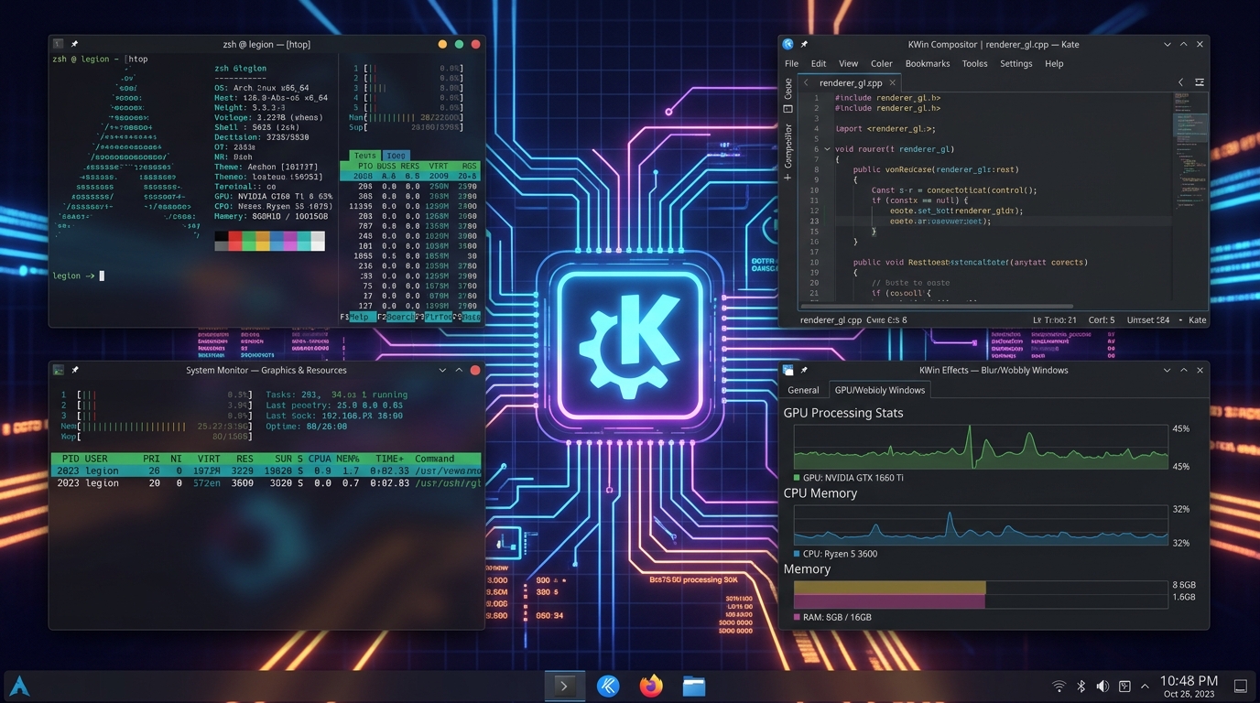The image size is (1260, 703).
Task: Sort by Command column in System Monitor
Action: click(x=434, y=459)
